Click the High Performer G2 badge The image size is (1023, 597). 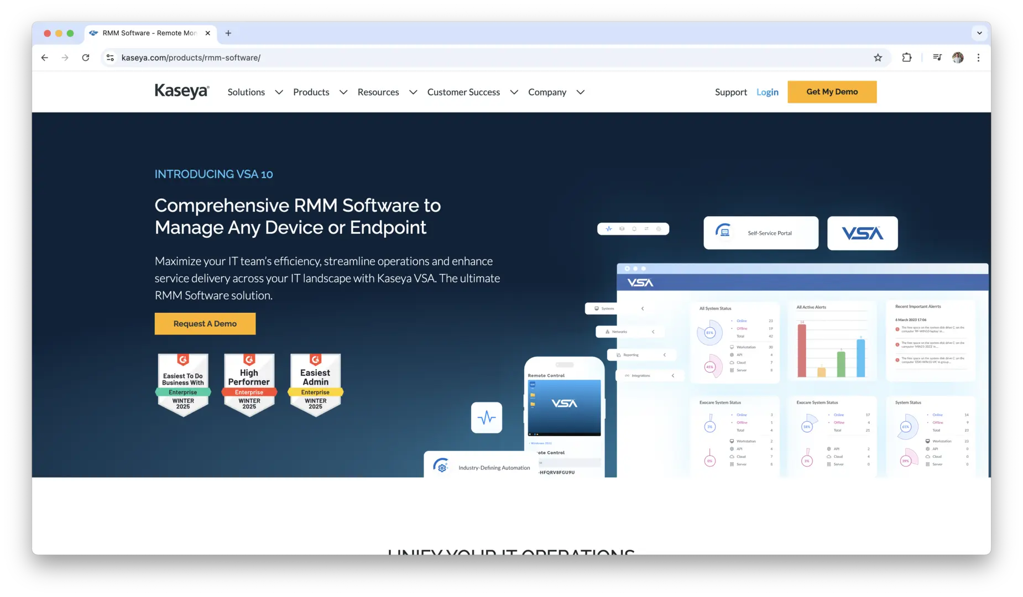point(249,385)
